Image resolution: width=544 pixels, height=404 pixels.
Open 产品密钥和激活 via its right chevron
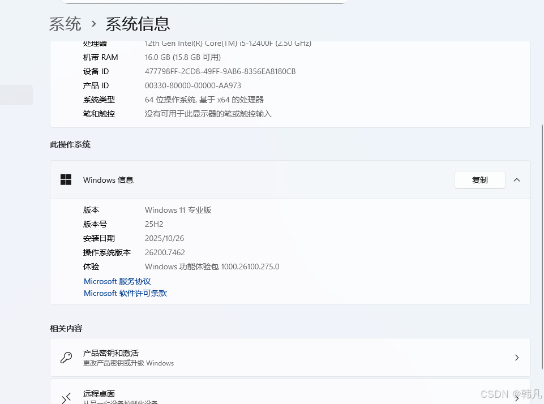coord(517,358)
